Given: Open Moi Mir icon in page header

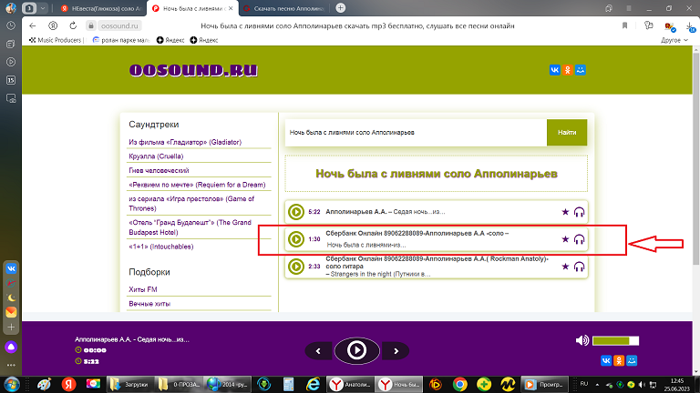Looking at the screenshot, I should (581, 70).
